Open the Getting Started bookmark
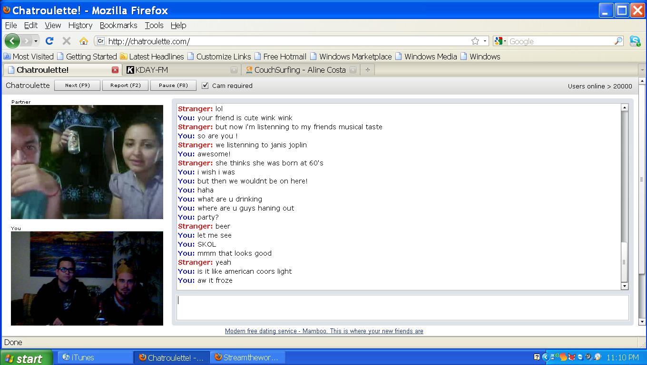Viewport: 647px width, 365px height. pos(87,56)
